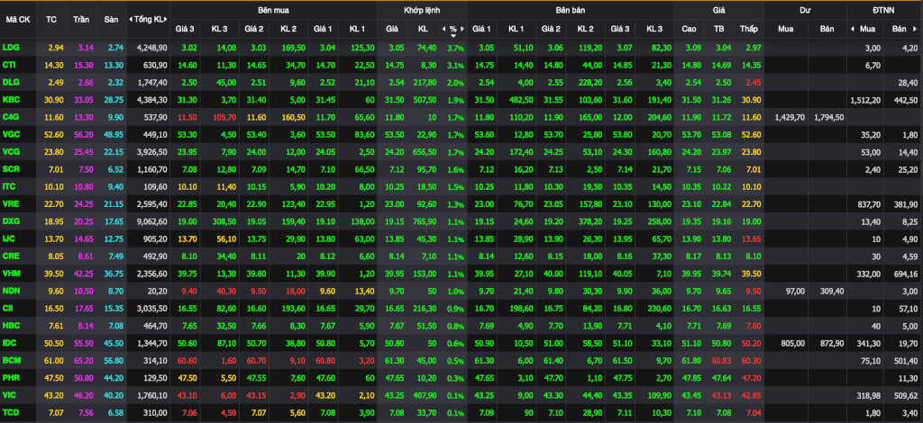Screen dimensions: 923x423
Task: Open the PHR ticker symbol
Action: [x=11, y=378]
